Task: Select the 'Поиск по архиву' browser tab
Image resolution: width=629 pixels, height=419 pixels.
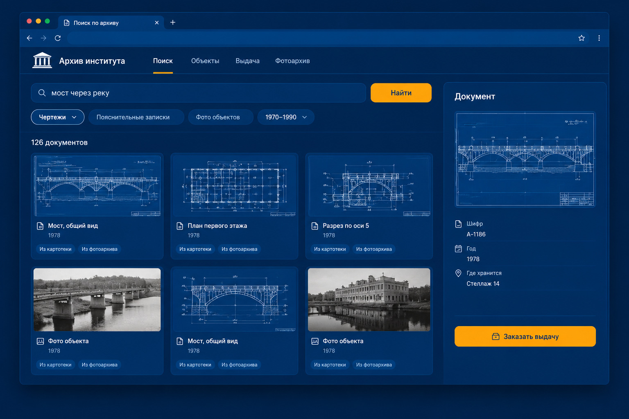Action: click(111, 23)
